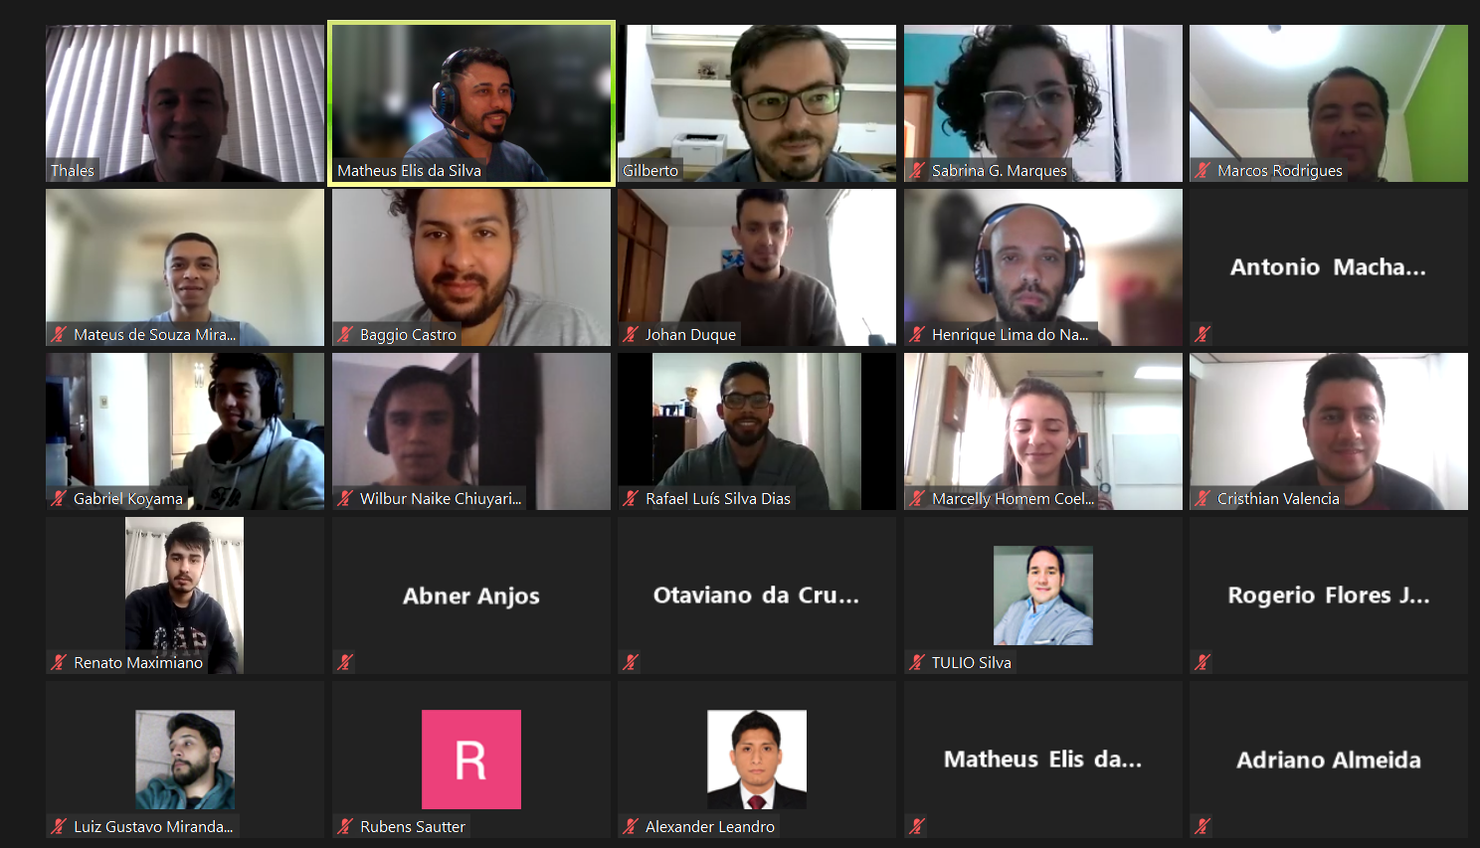1480x848 pixels.
Task: Click muted mic icon on Abner Anjos tile
Action: [345, 662]
